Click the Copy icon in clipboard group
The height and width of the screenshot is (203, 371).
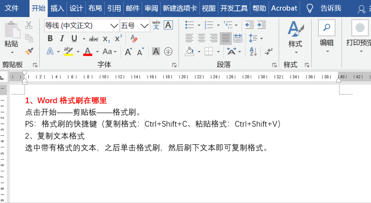[x=29, y=38]
